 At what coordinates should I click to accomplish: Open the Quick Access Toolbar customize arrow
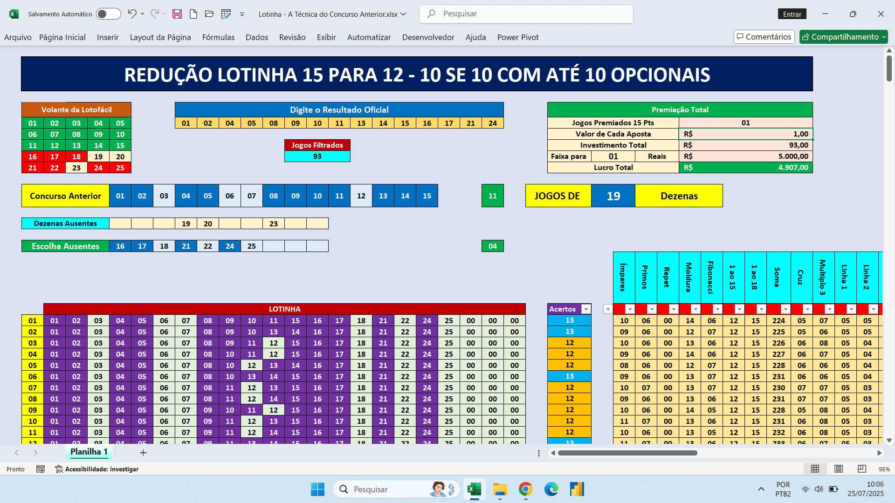coord(242,14)
